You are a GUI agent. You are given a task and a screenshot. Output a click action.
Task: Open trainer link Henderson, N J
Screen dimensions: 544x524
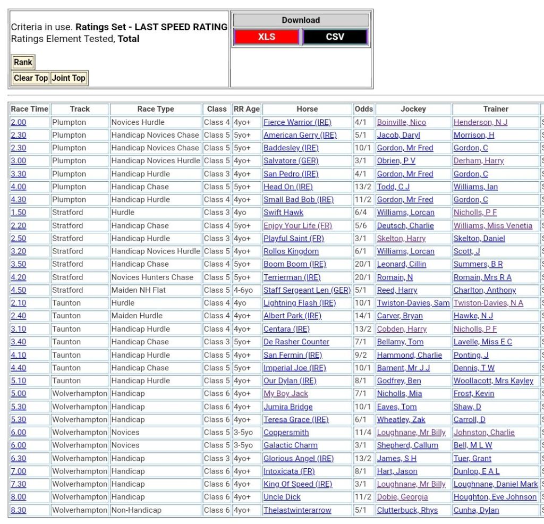pos(480,122)
